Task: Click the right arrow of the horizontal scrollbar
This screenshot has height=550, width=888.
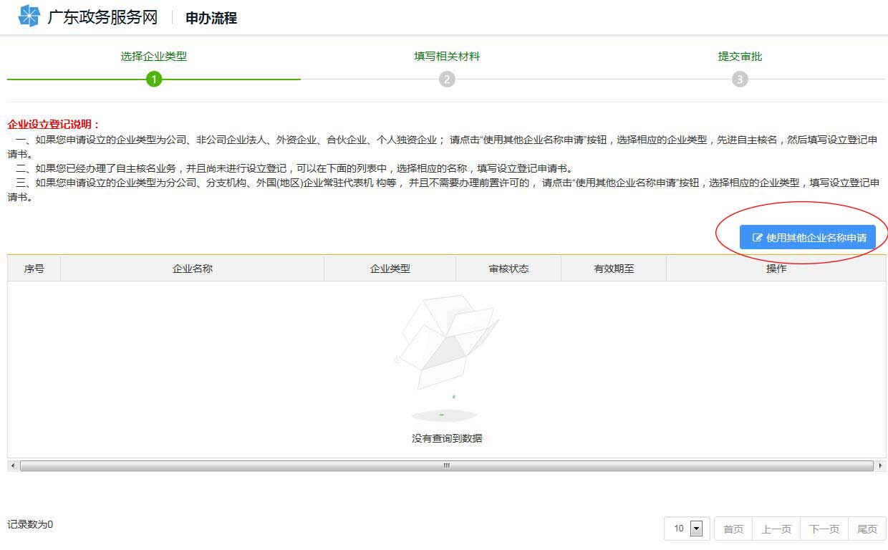Action: (x=882, y=465)
